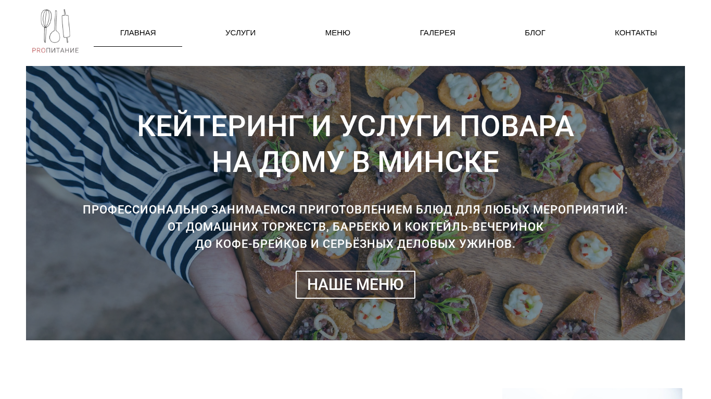The width and height of the screenshot is (711, 399).
Task: Click the partially visible image at bottom right
Action: [x=592, y=393]
